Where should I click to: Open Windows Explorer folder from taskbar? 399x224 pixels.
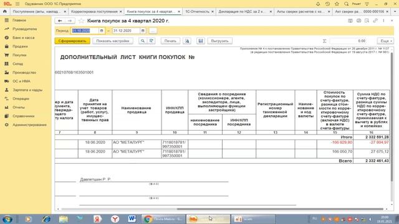coord(63,219)
